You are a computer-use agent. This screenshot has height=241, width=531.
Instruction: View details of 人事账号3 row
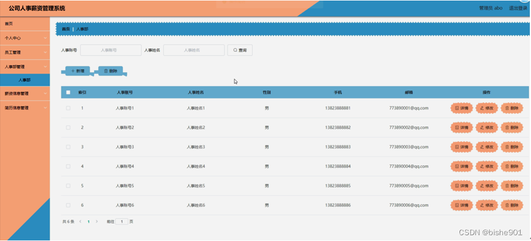point(462,147)
